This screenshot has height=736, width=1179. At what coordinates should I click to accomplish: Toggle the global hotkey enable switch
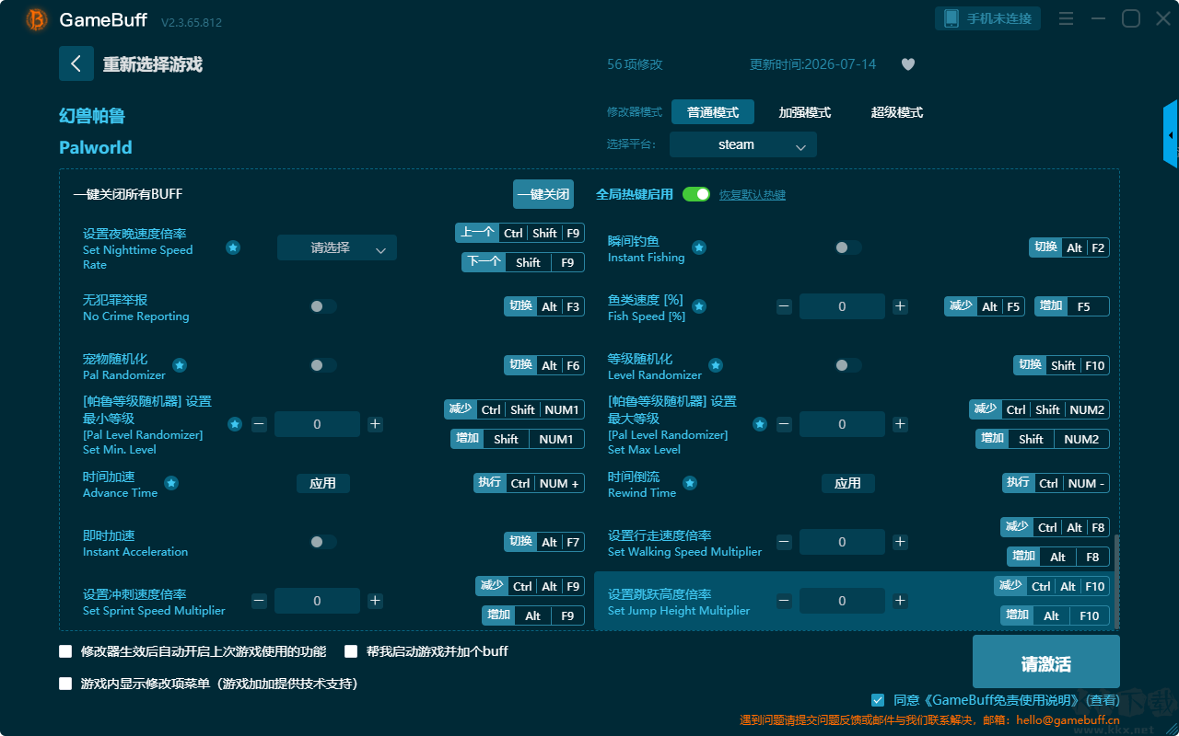[x=696, y=194]
